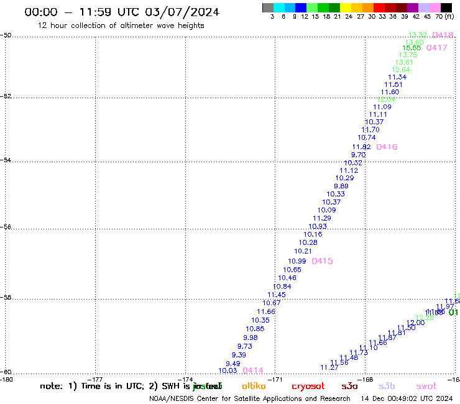Viewport: 460px width, 404px height.
Task: Select the 's3a' satellite label
Action: click(349, 387)
